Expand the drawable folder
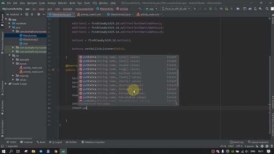The width and height of the screenshot is (274, 154). pos(13,59)
